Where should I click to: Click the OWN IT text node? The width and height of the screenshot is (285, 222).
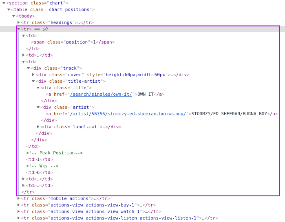(x=146, y=94)
